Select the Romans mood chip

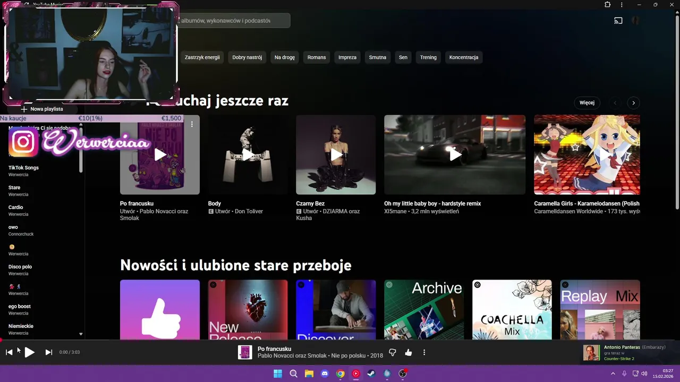coord(317,57)
